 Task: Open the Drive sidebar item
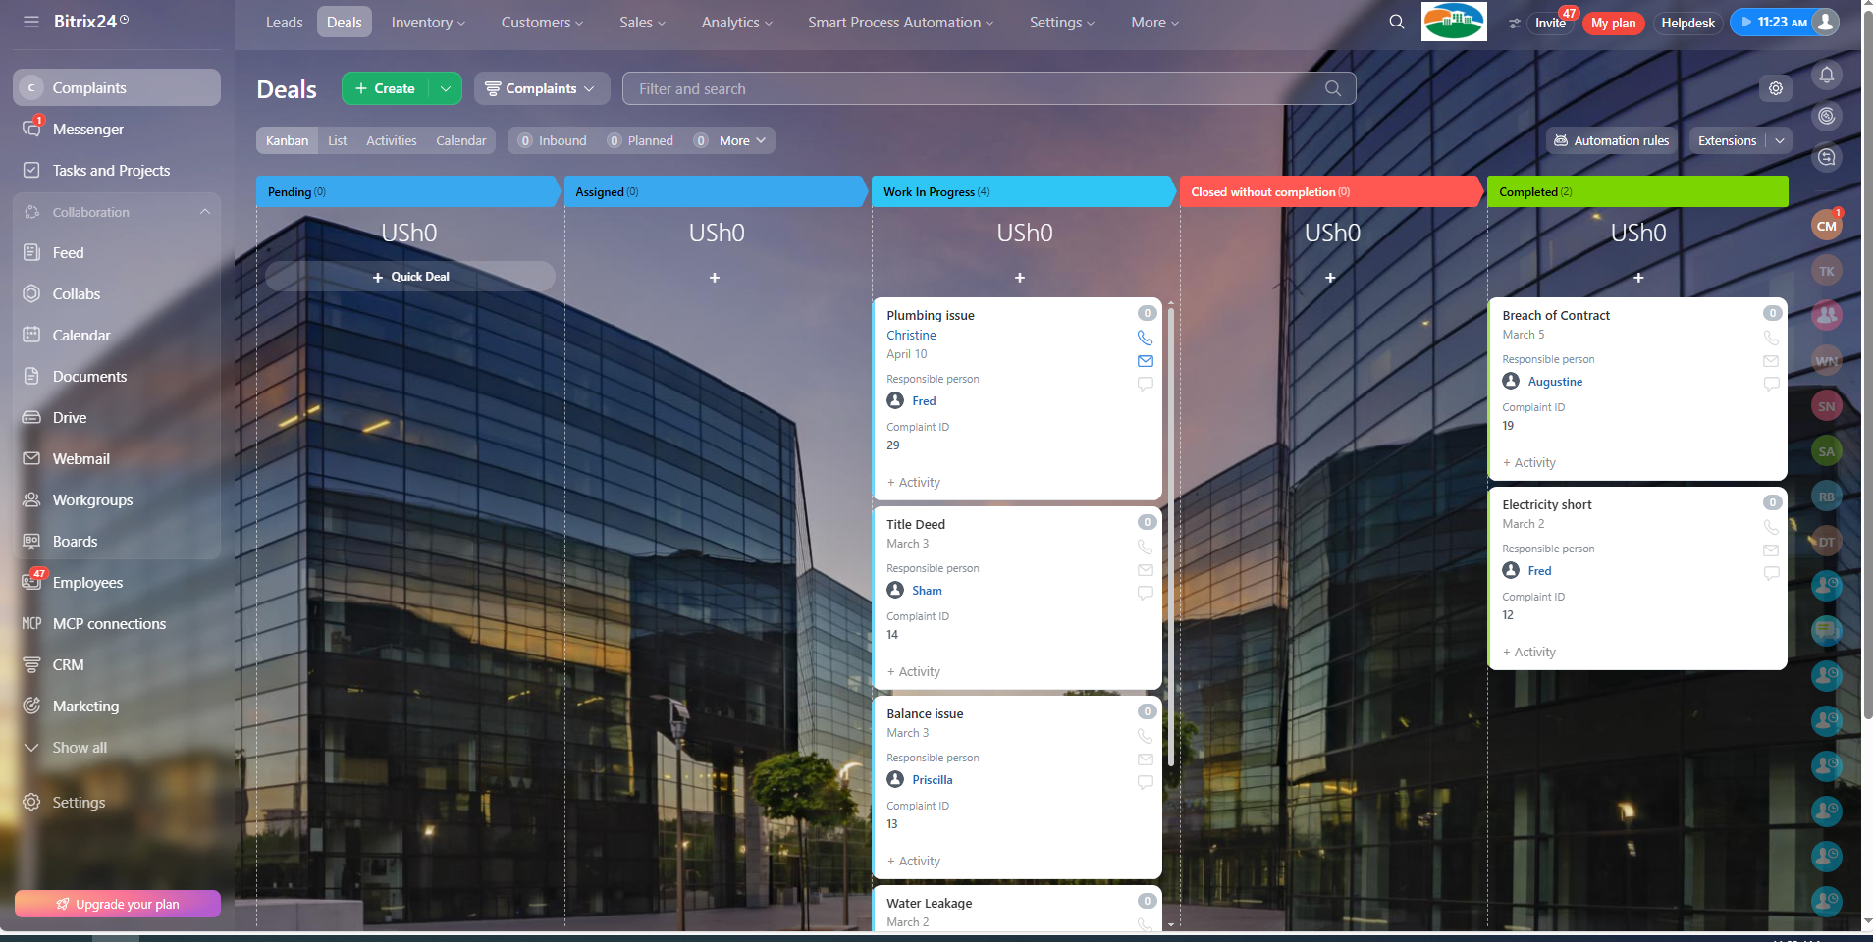70,418
